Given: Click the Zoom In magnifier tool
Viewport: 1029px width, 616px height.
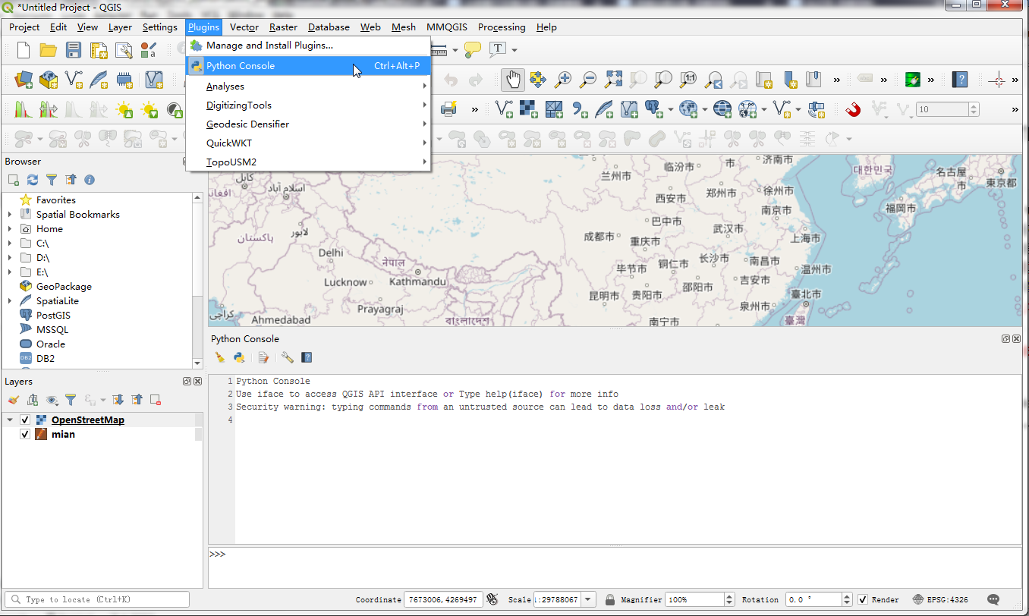Looking at the screenshot, I should pos(563,79).
